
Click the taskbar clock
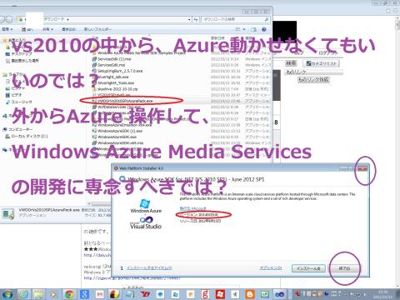384,294
